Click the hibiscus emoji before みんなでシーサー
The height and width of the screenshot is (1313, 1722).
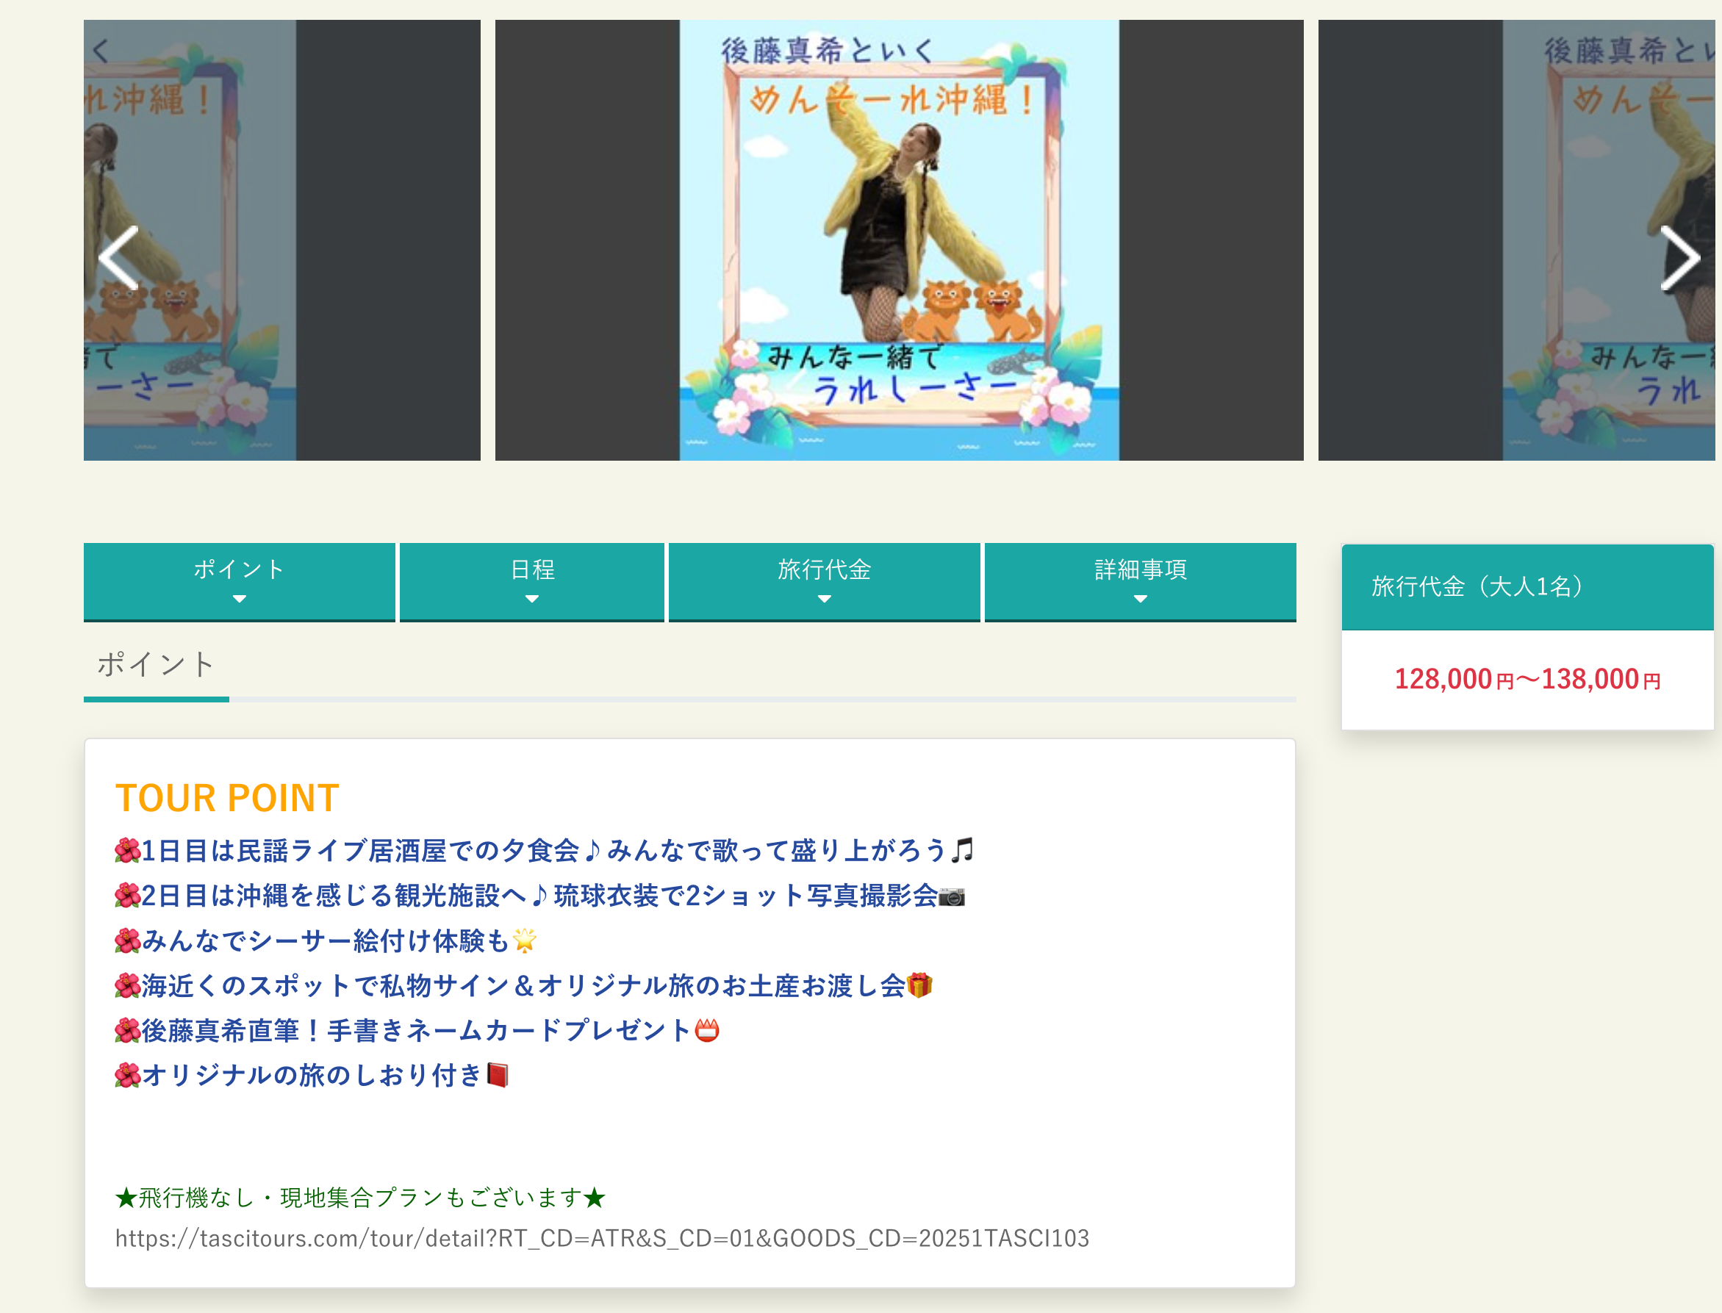click(127, 941)
